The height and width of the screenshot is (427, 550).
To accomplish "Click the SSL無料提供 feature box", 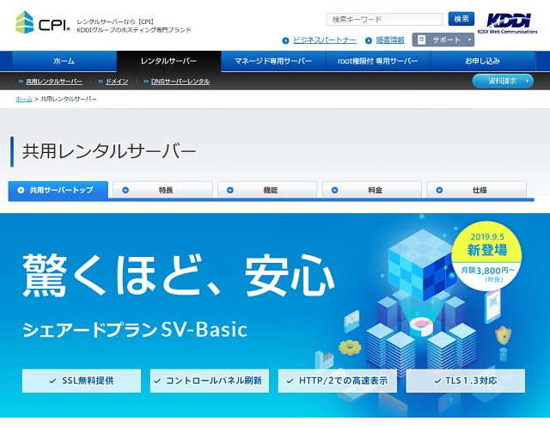I will click(82, 381).
